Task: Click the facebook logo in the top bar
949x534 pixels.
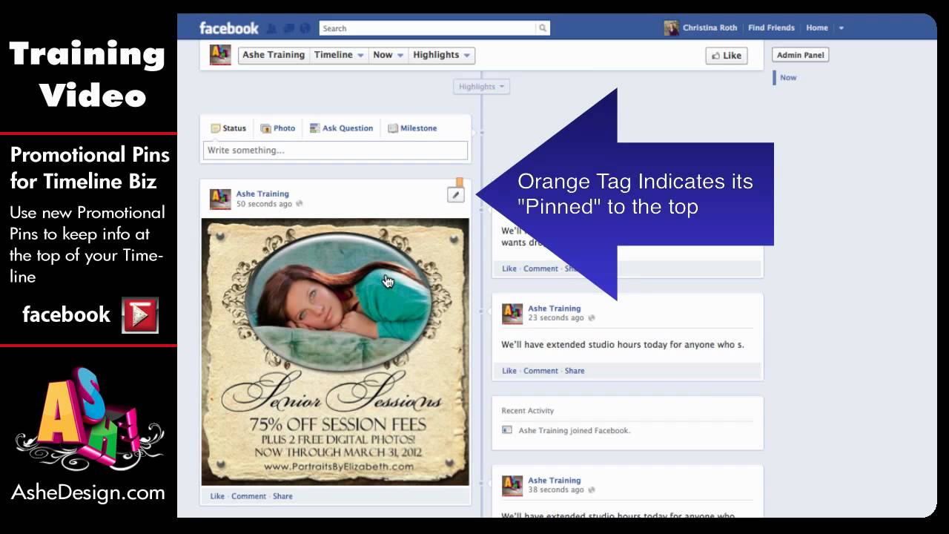Action: pyautogui.click(x=228, y=28)
